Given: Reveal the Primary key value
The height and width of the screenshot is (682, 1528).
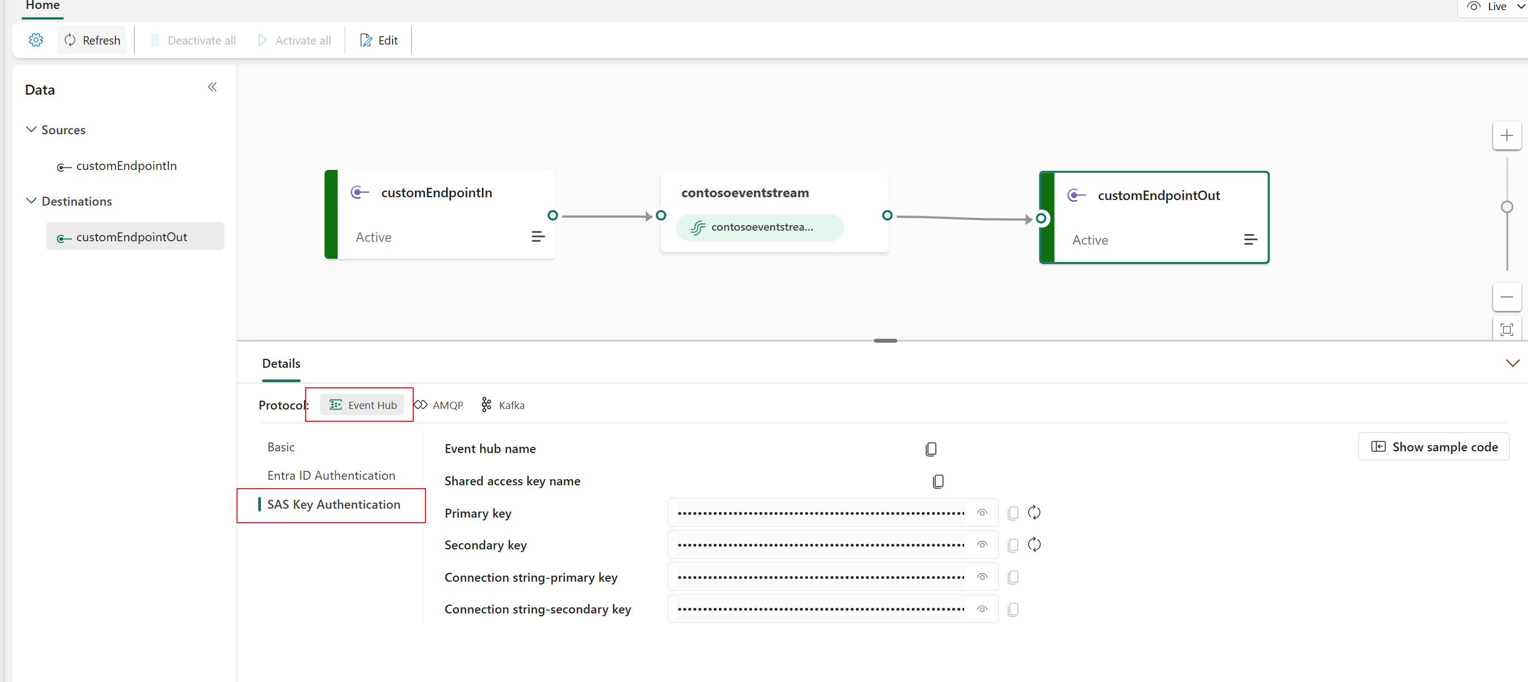Looking at the screenshot, I should [x=983, y=513].
